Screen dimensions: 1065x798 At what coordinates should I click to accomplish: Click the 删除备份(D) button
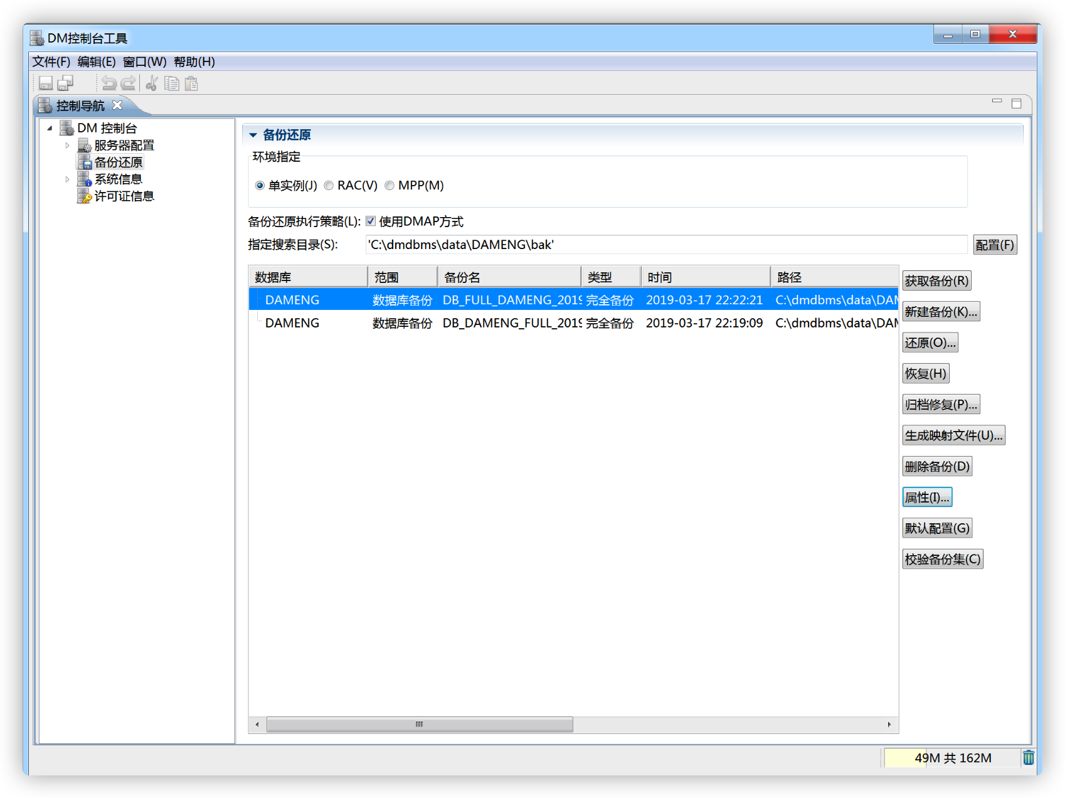(x=937, y=466)
